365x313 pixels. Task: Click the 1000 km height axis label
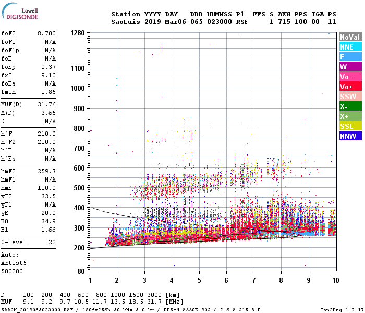[78, 89]
